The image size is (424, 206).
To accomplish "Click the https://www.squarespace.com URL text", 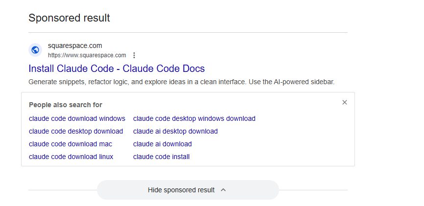I will coord(87,55).
